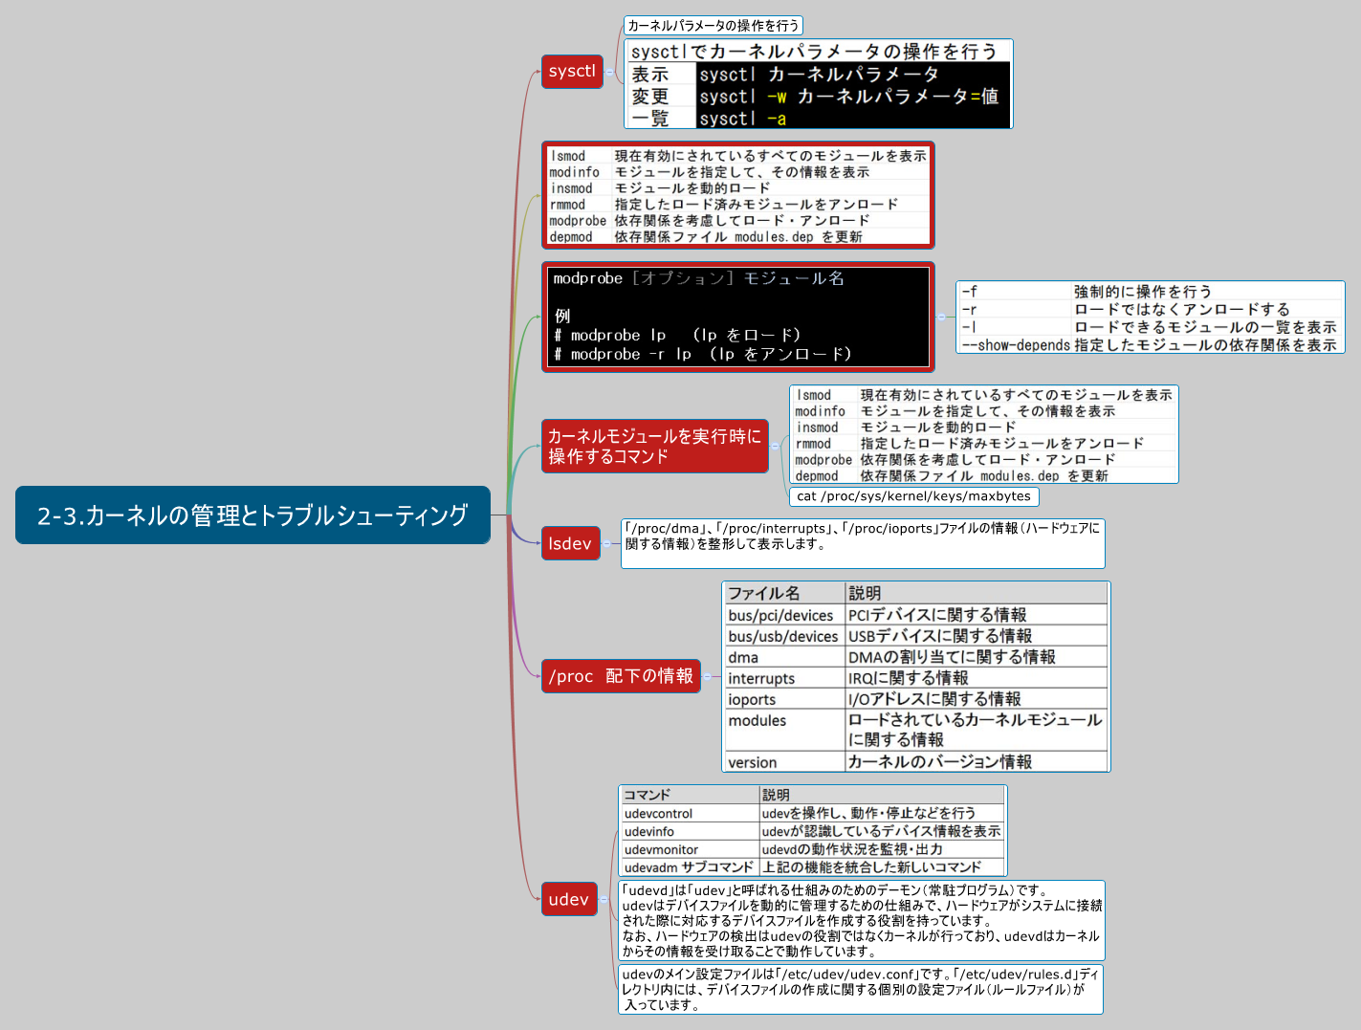This screenshot has width=1361, height=1030.
Task: Select the udev topic node
Action: click(x=568, y=899)
